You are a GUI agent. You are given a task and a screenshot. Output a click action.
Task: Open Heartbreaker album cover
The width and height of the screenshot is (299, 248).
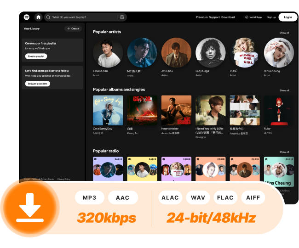176,110
